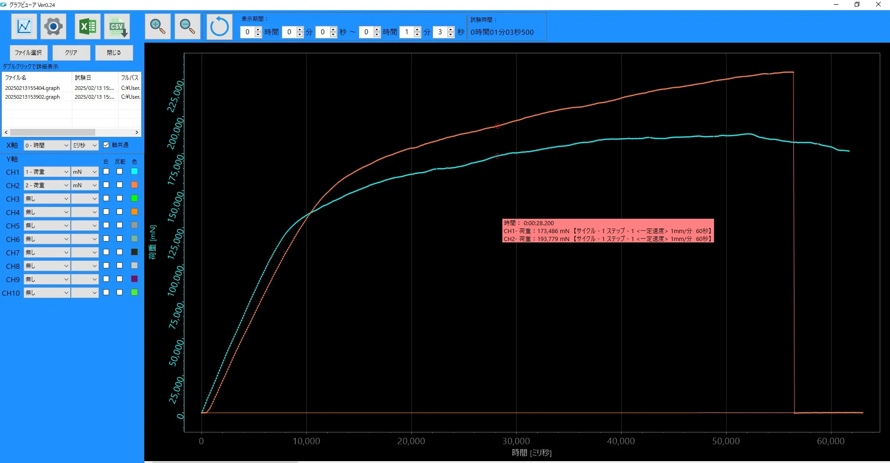Click the クリア button
This screenshot has height=463, width=890.
pos(71,52)
